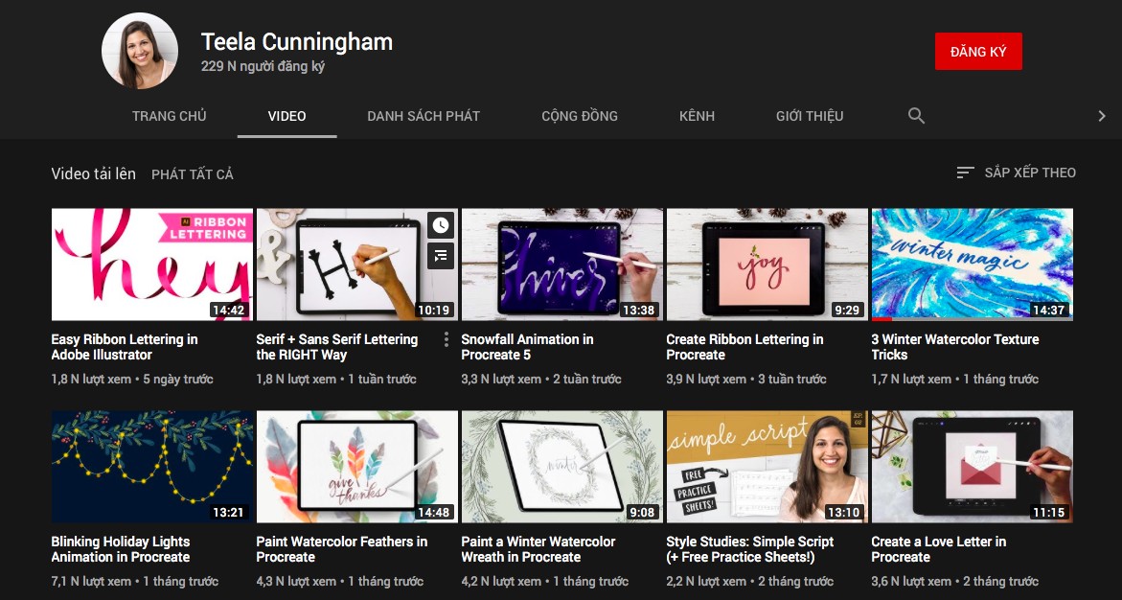Click the 9:29 duration badge
This screenshot has height=600, width=1122.
(847, 310)
